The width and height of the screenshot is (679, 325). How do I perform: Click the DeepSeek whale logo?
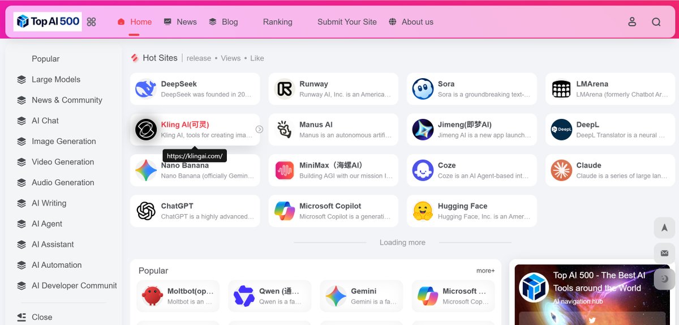click(x=146, y=89)
